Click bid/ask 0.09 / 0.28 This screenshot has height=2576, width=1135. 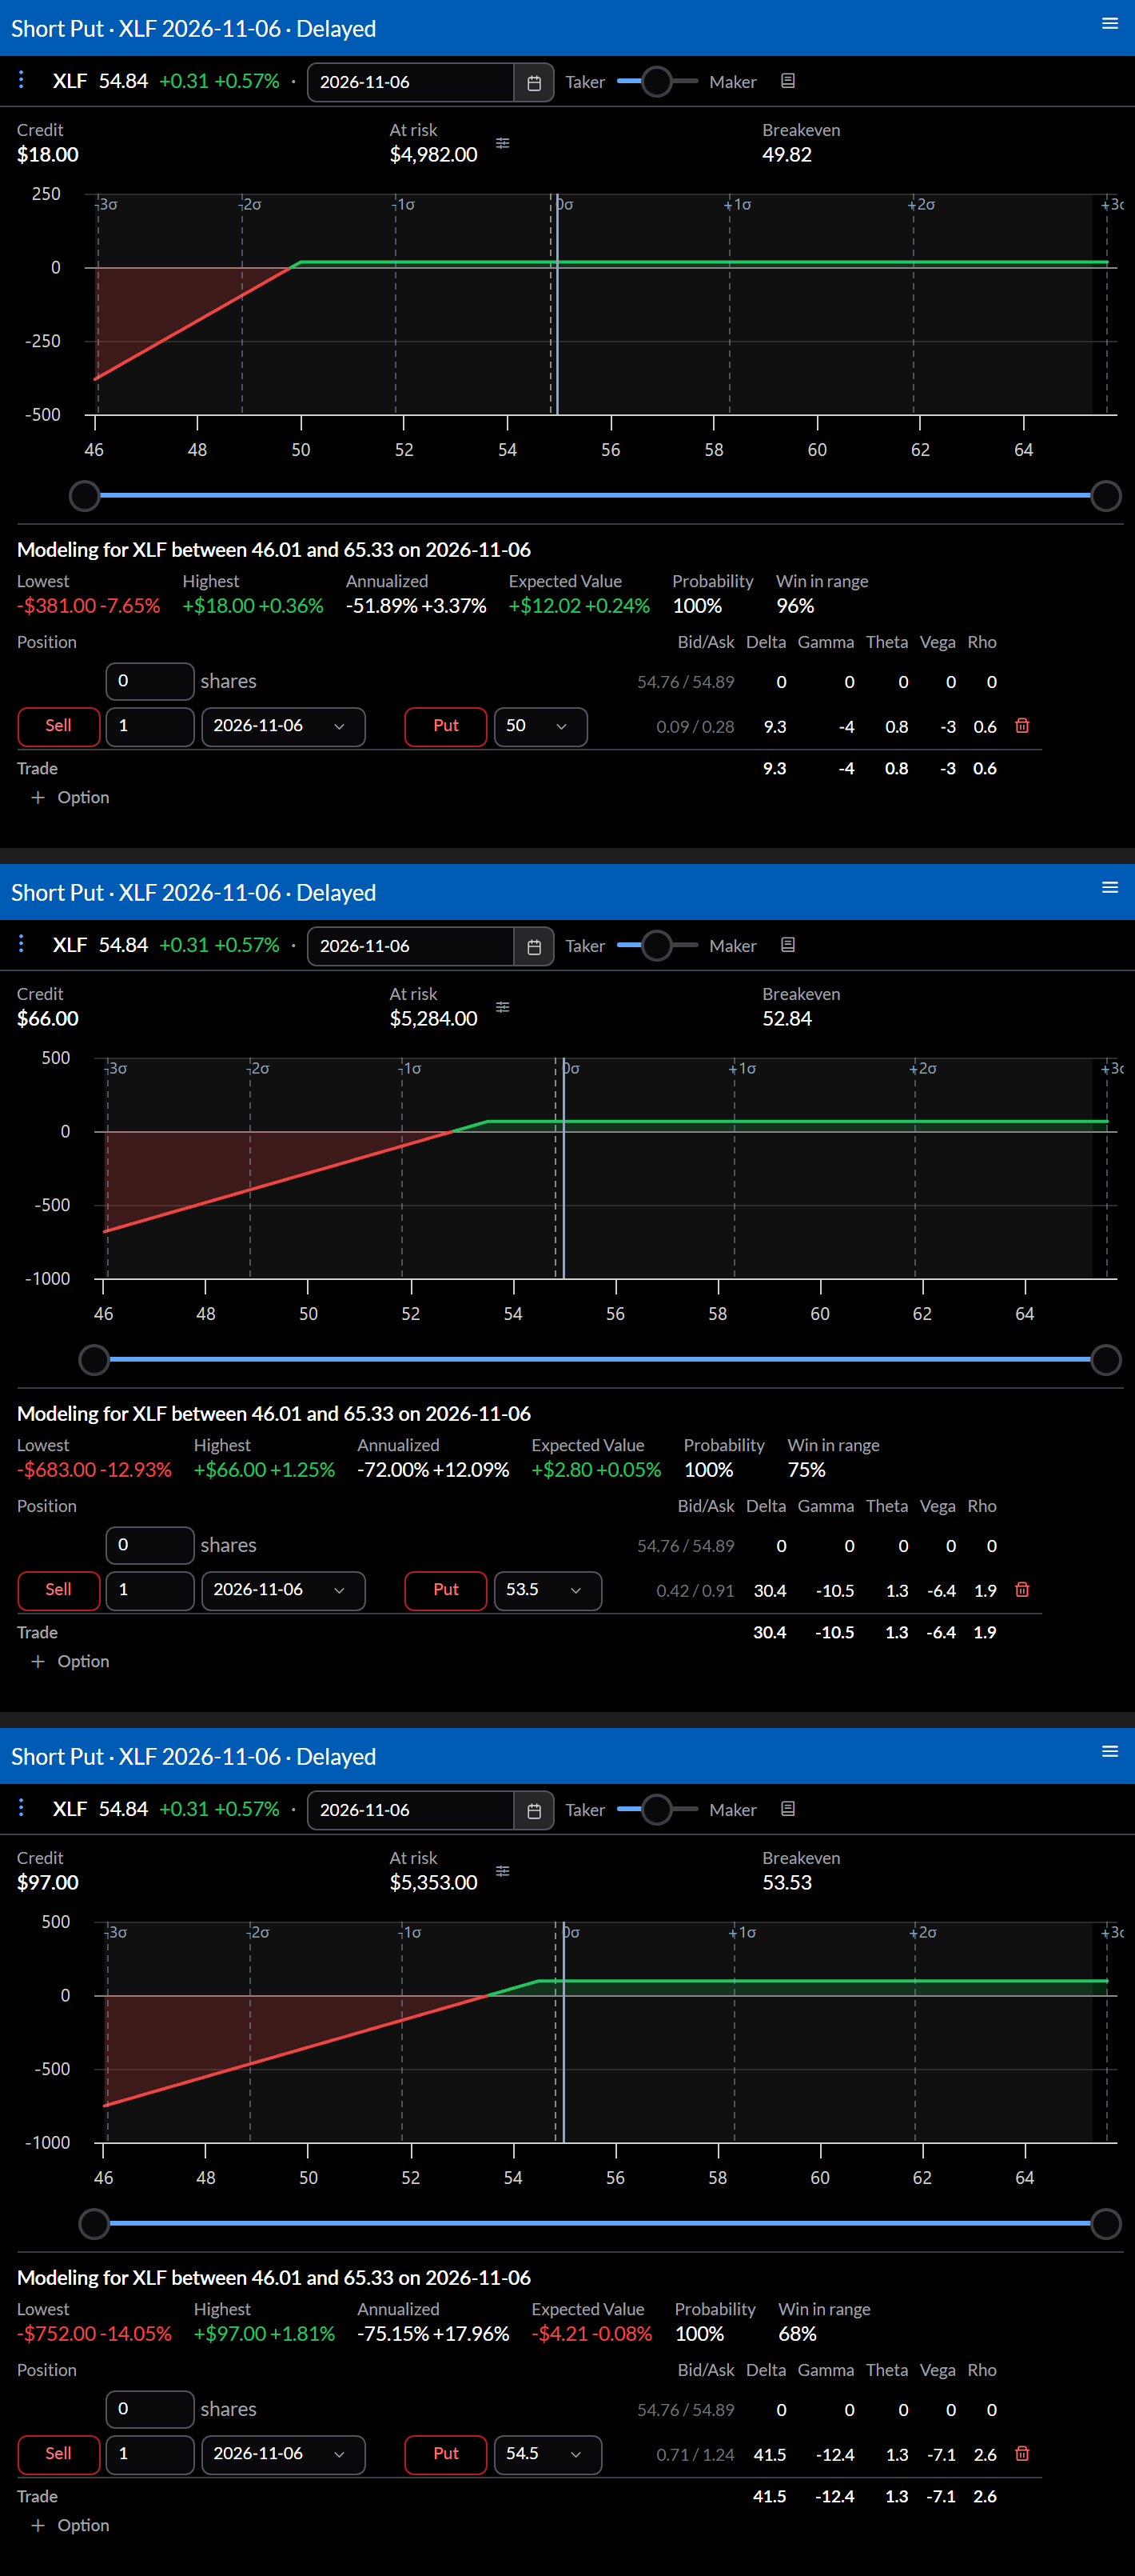pos(695,727)
